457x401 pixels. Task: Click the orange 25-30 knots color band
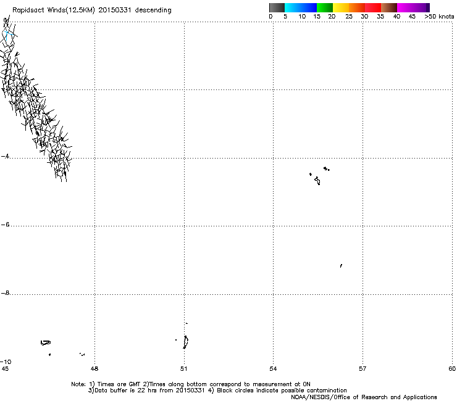pyautogui.click(x=357, y=7)
